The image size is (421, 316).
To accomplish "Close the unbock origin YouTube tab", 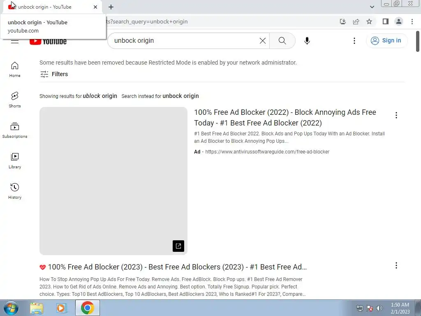I will pyautogui.click(x=95, y=7).
